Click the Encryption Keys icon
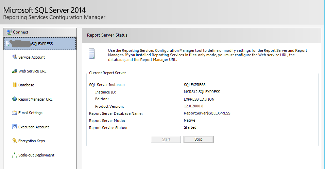325x169 pixels. (15, 141)
